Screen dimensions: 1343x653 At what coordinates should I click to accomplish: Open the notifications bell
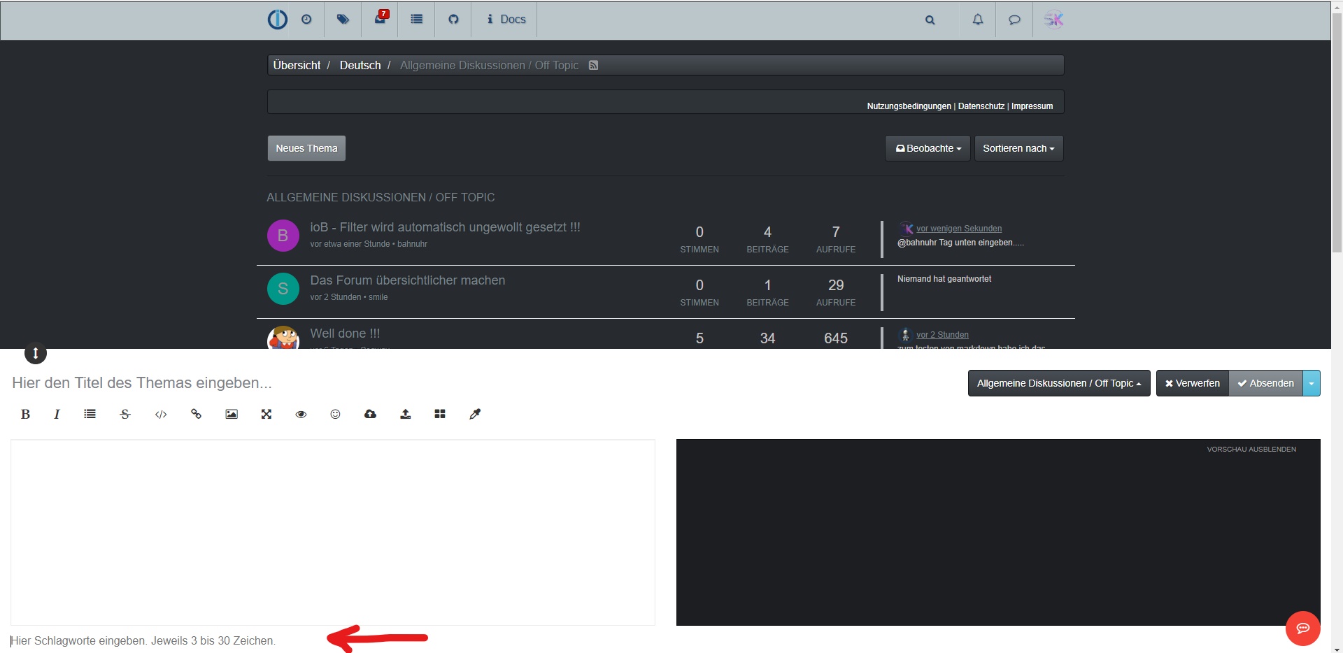click(978, 20)
